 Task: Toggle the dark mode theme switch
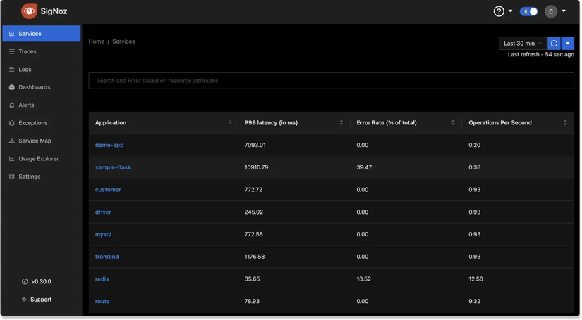[528, 11]
